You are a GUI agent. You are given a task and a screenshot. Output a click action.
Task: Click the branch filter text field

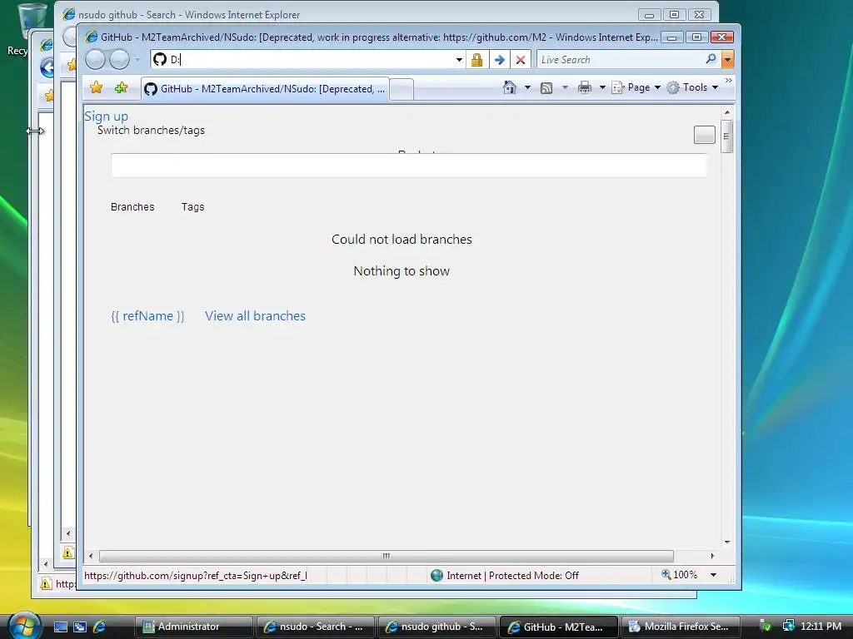coord(408,166)
